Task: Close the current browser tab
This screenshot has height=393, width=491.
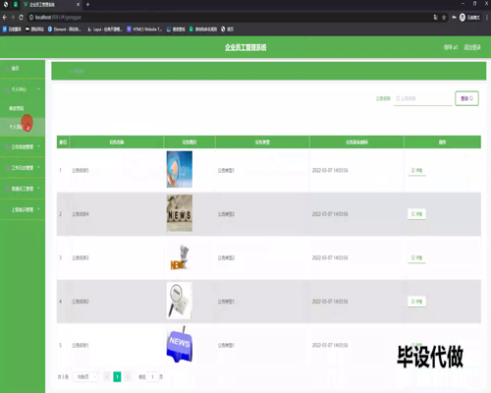Action: pyautogui.click(x=78, y=5)
